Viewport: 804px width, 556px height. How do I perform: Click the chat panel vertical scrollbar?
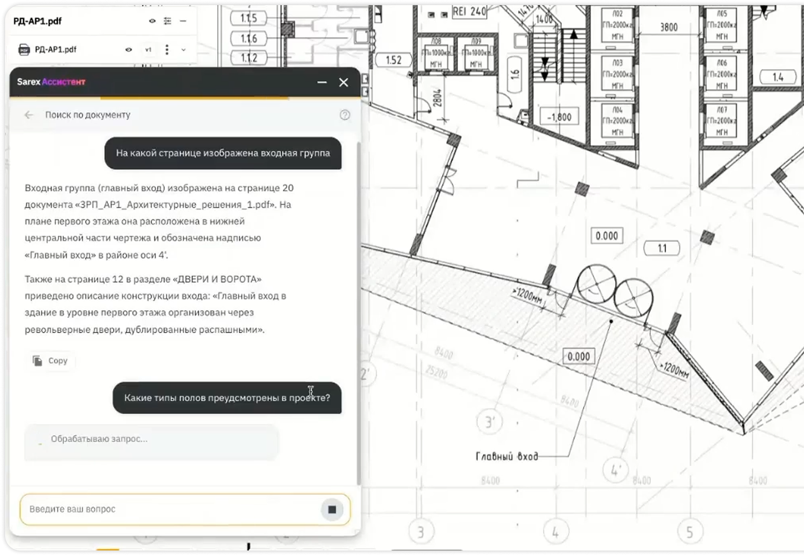[x=359, y=314]
